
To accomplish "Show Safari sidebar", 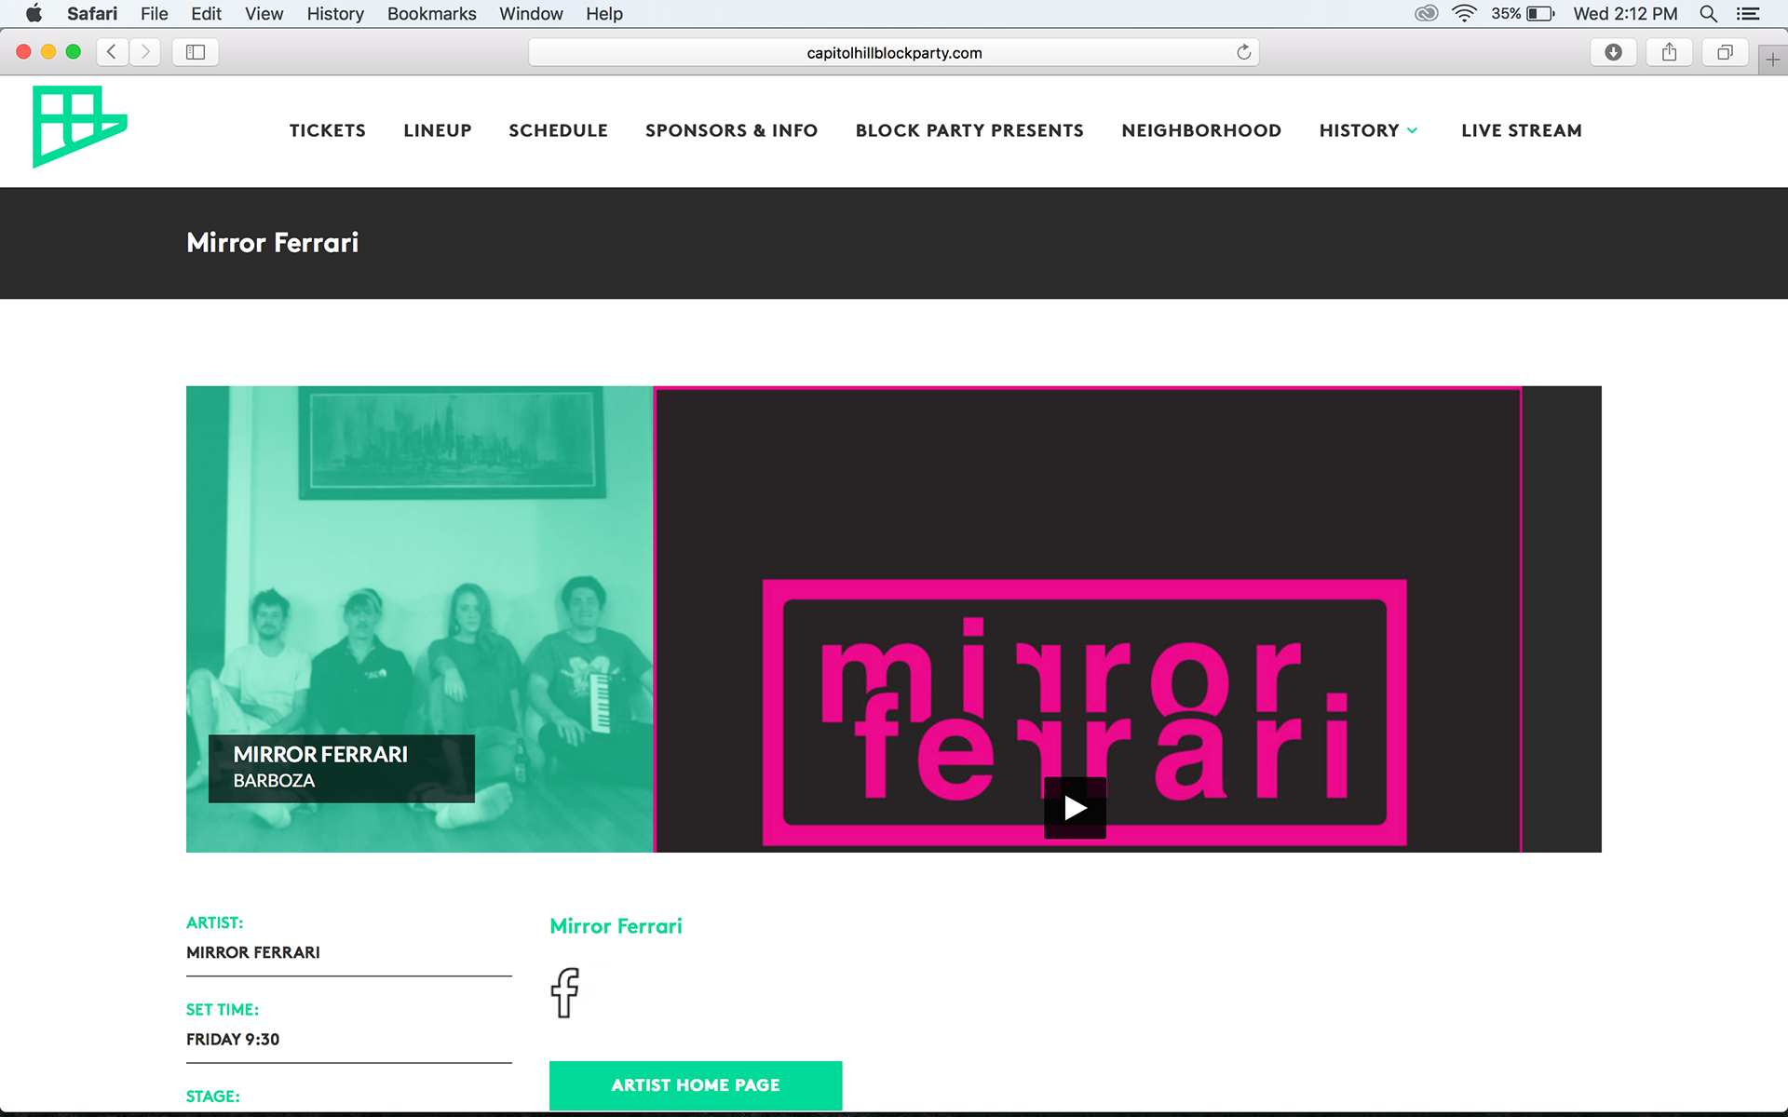I will (196, 52).
